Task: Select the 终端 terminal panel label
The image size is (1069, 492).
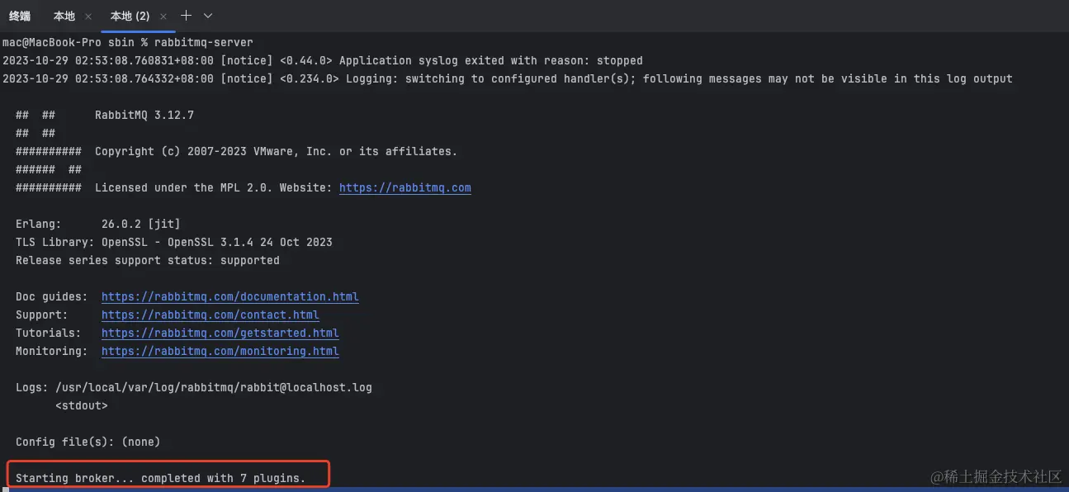Action: (x=20, y=16)
